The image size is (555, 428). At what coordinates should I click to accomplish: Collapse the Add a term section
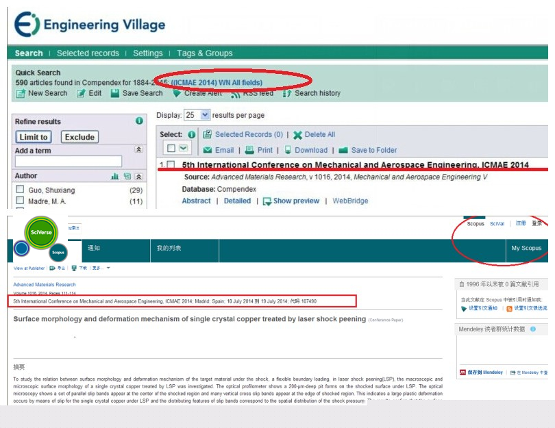click(138, 149)
